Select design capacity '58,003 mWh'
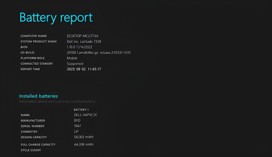This screenshot has width=272, height=157. point(84,137)
